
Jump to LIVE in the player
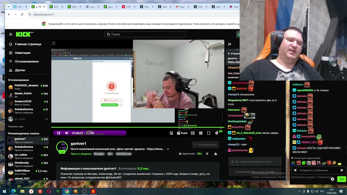(x=90, y=133)
